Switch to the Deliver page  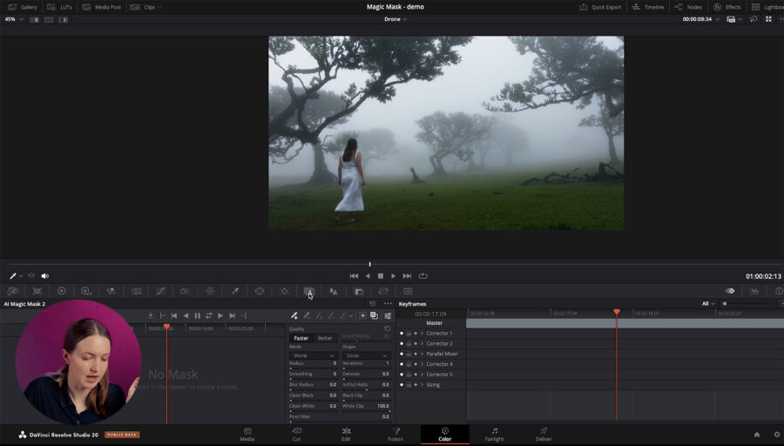pos(544,434)
